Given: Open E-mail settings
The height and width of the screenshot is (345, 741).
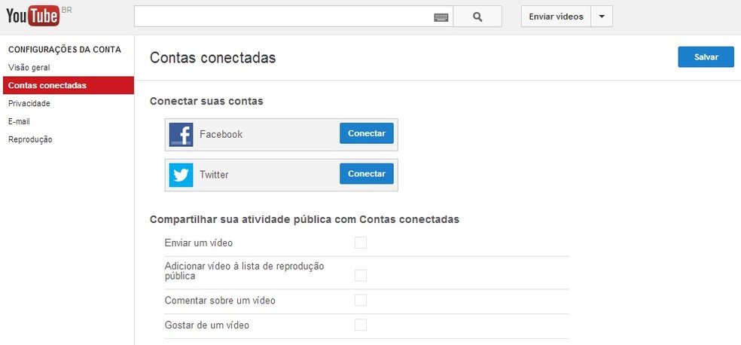Looking at the screenshot, I should (19, 121).
